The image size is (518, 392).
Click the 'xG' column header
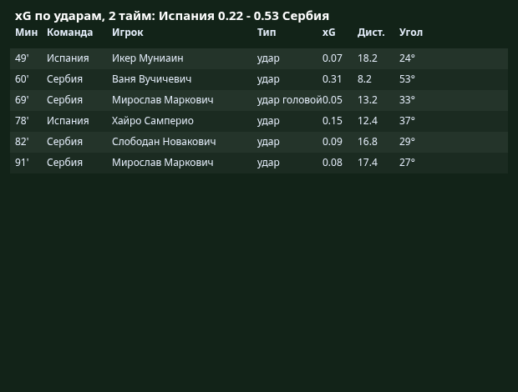(328, 33)
